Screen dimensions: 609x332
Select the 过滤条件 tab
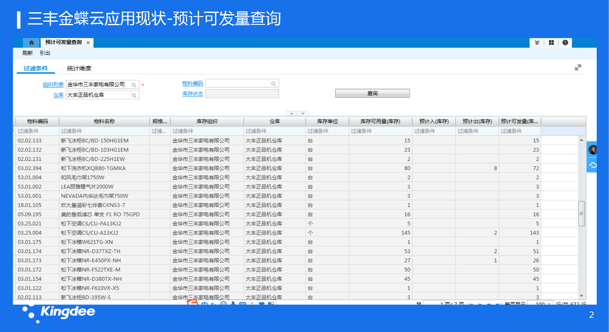36,68
